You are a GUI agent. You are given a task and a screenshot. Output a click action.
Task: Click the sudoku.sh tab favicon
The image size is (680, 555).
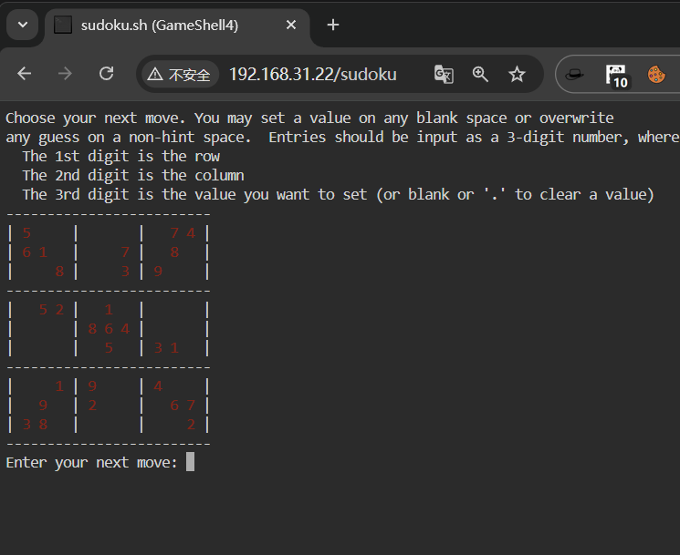[63, 26]
